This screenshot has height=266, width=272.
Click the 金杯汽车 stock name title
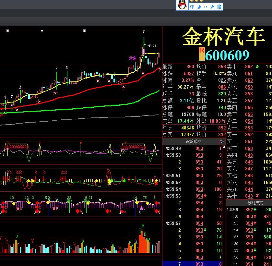223,36
